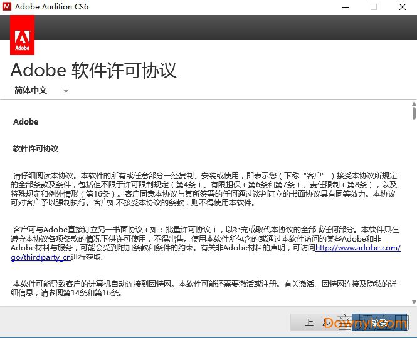Viewport: 417px width, 338px height.
Task: Click the scrollbar down arrow
Action: click(414, 302)
